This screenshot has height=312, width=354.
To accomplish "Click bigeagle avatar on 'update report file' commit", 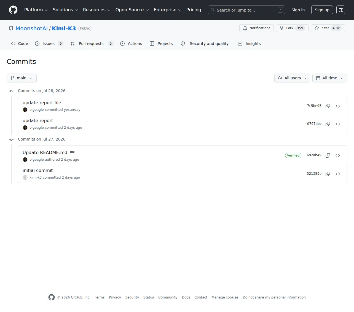I will [x=25, y=110].
